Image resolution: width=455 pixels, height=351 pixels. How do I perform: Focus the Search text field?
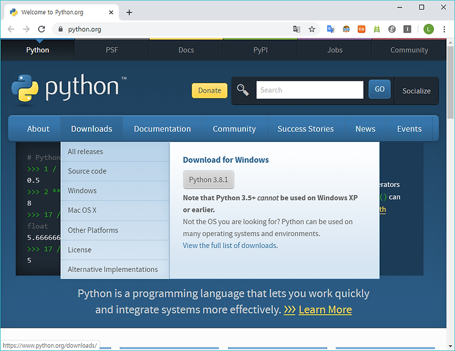pos(309,90)
